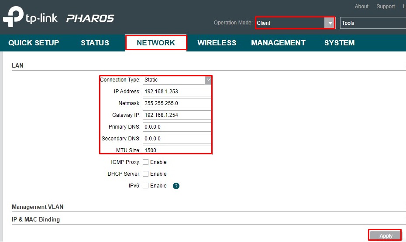The height and width of the screenshot is (242, 406).
Task: Click the IPv6 Enable label
Action: point(158,186)
